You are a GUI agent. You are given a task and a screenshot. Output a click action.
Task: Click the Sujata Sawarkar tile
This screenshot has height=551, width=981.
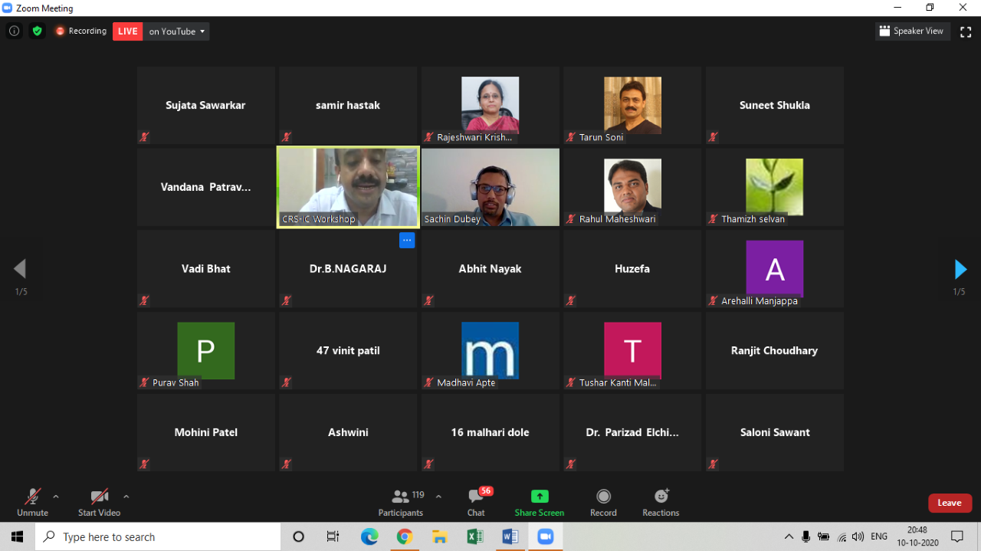point(206,105)
